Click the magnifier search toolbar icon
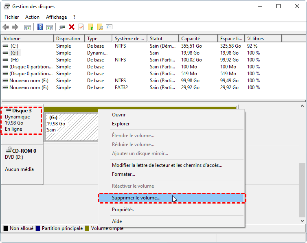 point(100,27)
